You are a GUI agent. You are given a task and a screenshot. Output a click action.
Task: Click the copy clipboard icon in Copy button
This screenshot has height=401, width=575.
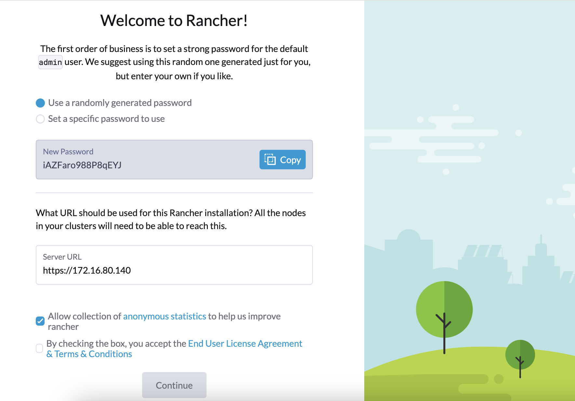tap(270, 160)
